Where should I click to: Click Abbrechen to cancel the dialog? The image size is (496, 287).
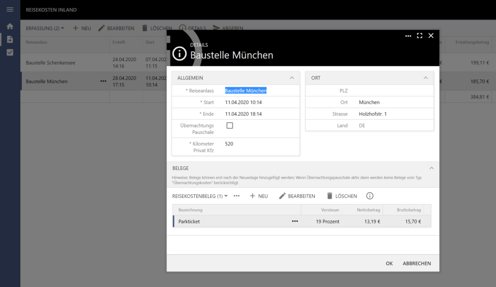pyautogui.click(x=417, y=263)
